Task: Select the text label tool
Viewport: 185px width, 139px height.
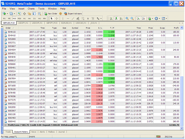Action: coord(93,19)
